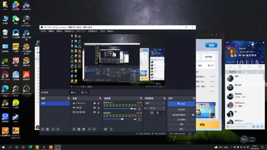
Task: Move scene up in Scenes panel
Action: [x=53, y=129]
